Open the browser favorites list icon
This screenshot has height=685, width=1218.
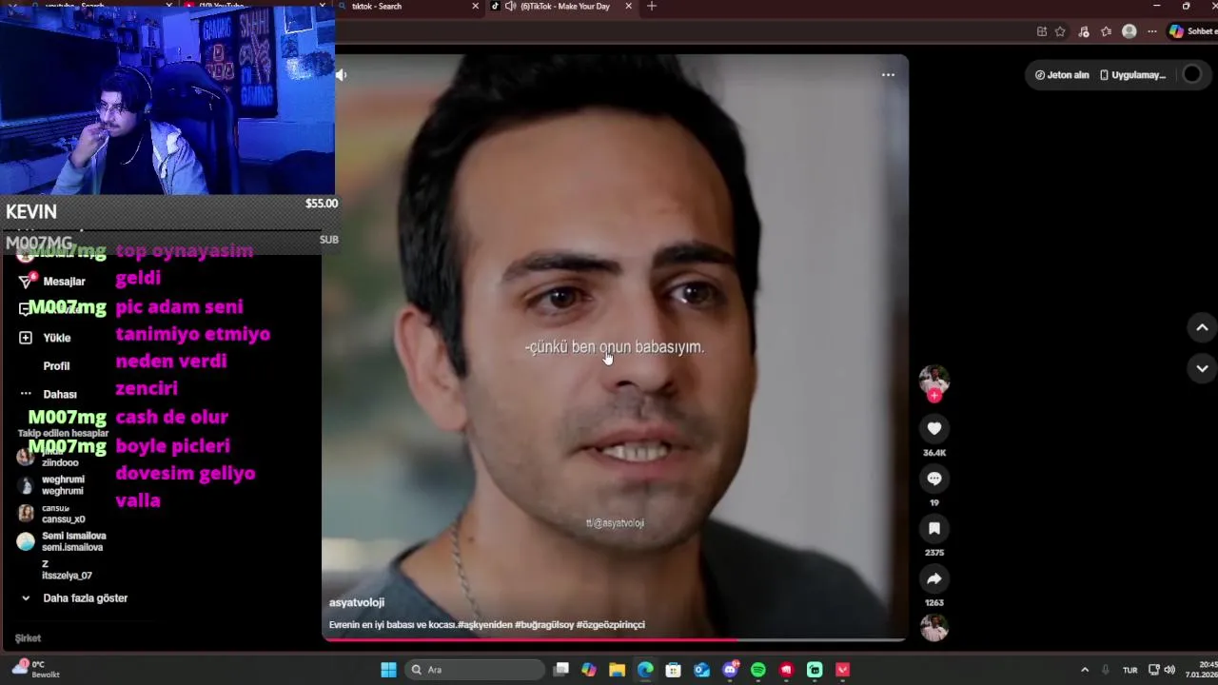tap(1106, 31)
